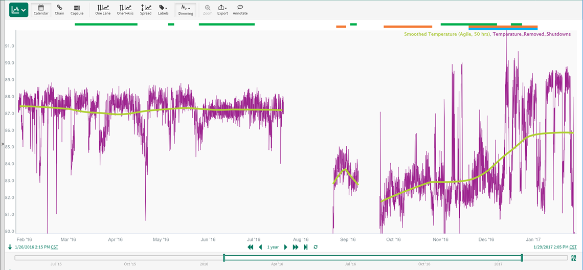Click the investigation range slider bar
The image size is (583, 270).
[372, 258]
